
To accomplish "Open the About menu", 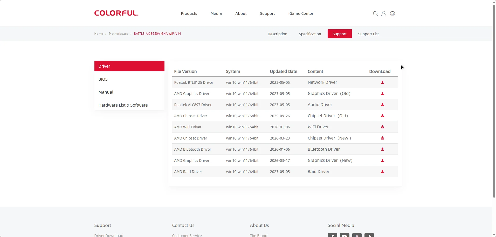I will pos(241,13).
